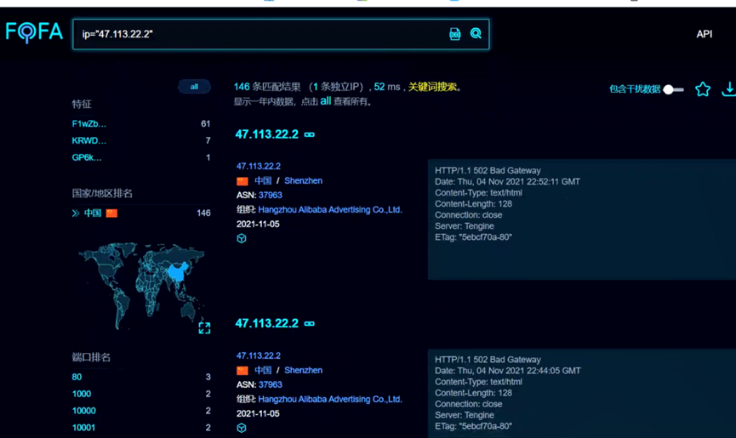The height and width of the screenshot is (438, 736).
Task: Expand the world map to fullscreen
Action: click(x=204, y=327)
